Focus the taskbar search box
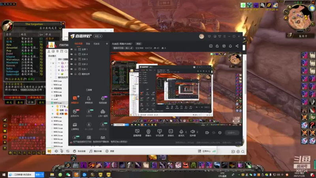Image resolution: width=316 pixels, height=178 pixels. tap(22, 174)
